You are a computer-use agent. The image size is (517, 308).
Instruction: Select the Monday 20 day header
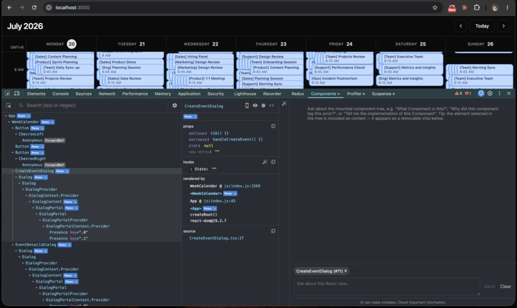61,44
